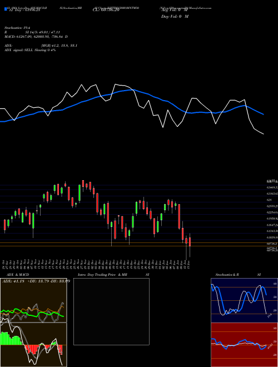This screenshot has width=278, height=367.
Task: Click the '61647.24' price axis label
Action: (272, 225)
